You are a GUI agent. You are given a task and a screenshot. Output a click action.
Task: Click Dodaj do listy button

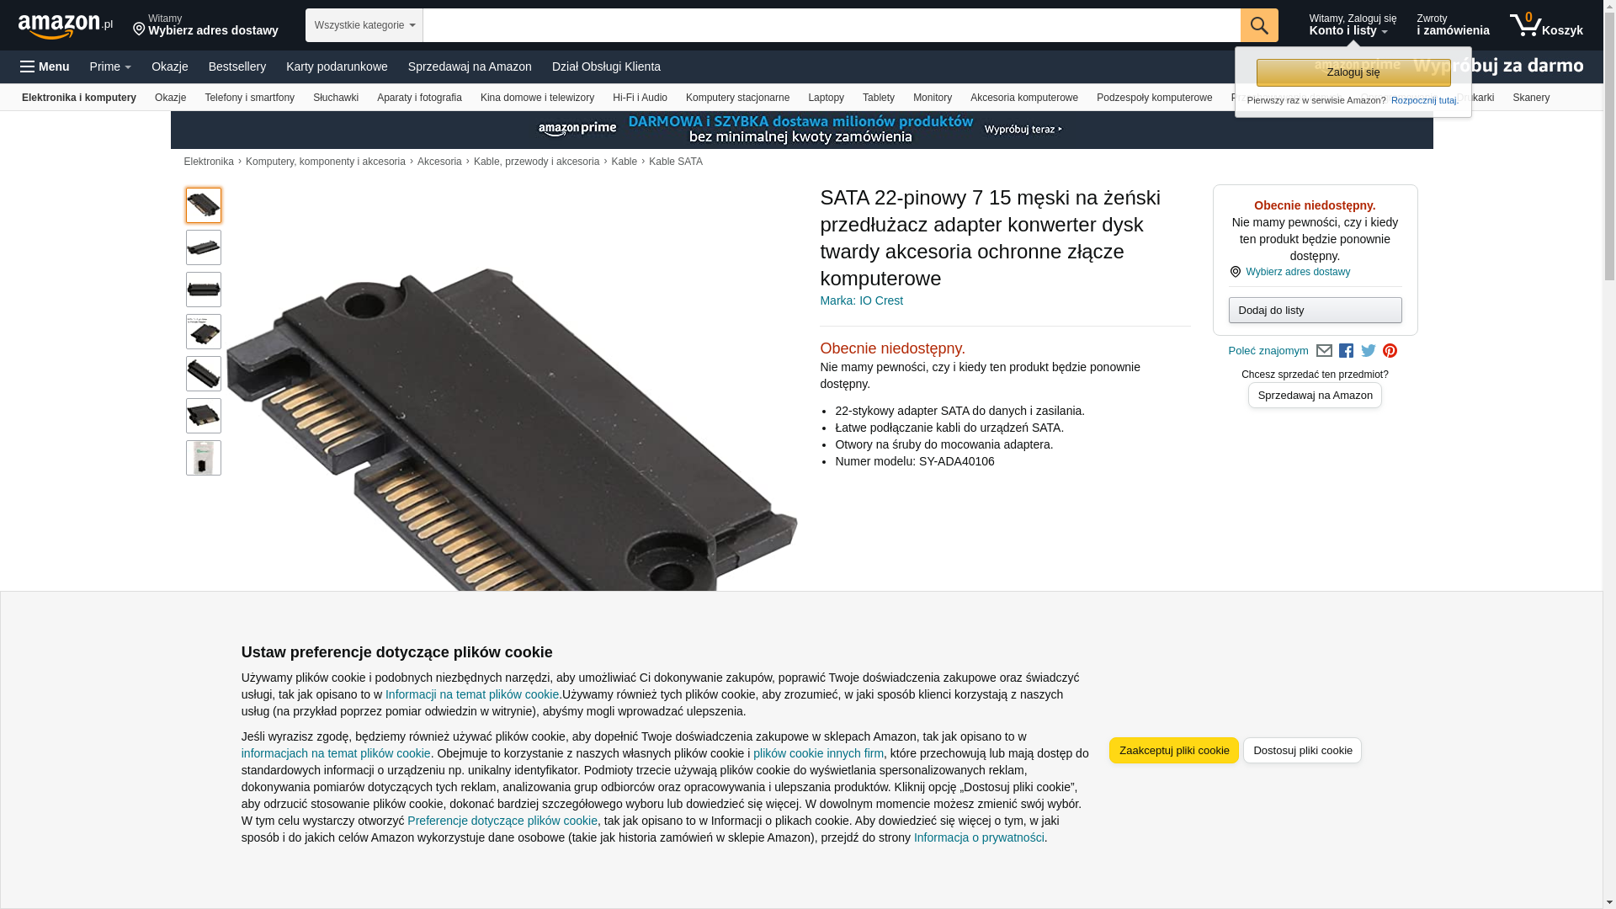1315,311
